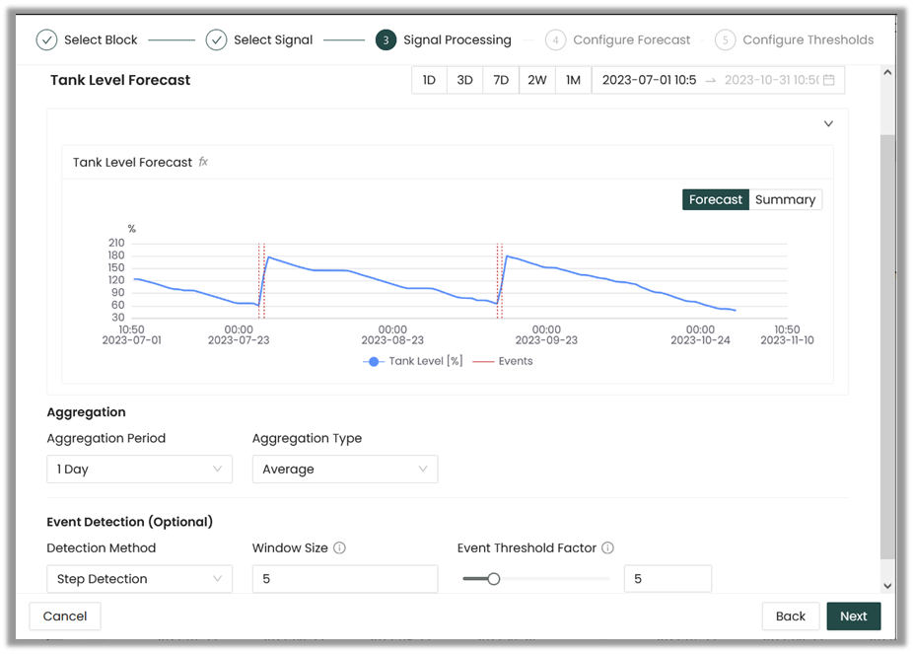Select the 1M time range tab
913x654 pixels.
[x=573, y=80]
